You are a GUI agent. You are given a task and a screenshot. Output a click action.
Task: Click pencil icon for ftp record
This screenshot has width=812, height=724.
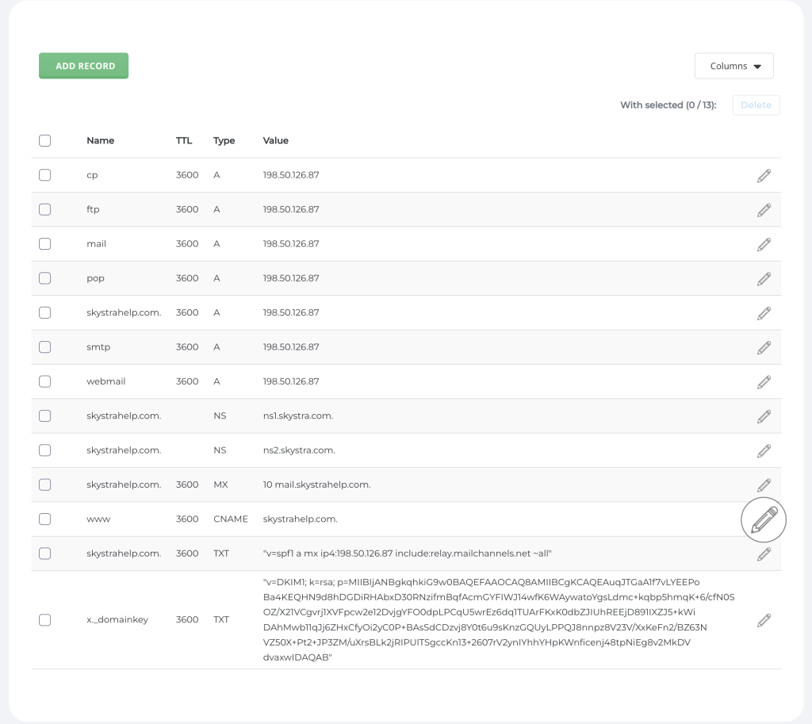click(x=764, y=210)
